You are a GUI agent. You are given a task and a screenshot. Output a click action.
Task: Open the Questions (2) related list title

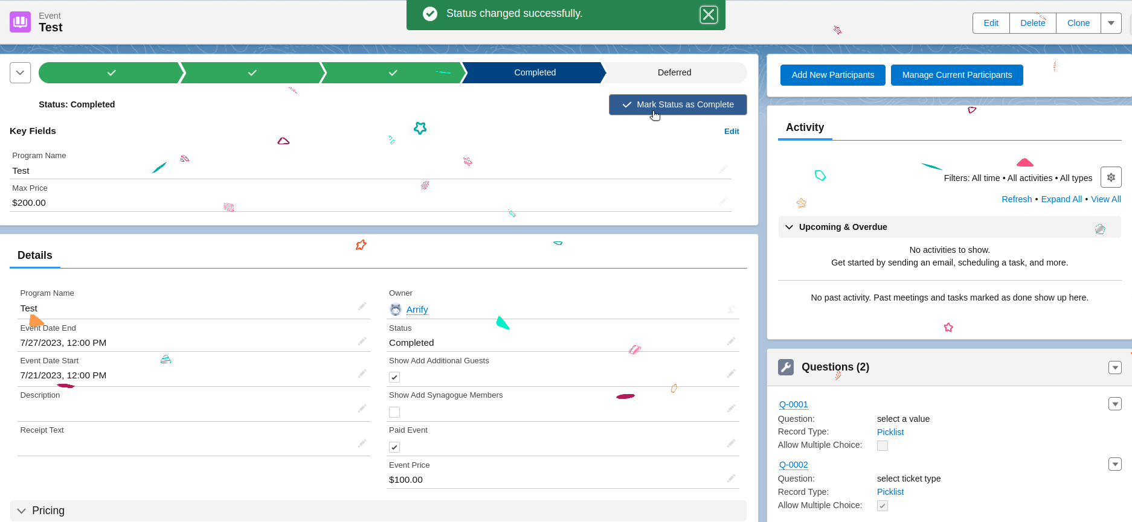835,367
